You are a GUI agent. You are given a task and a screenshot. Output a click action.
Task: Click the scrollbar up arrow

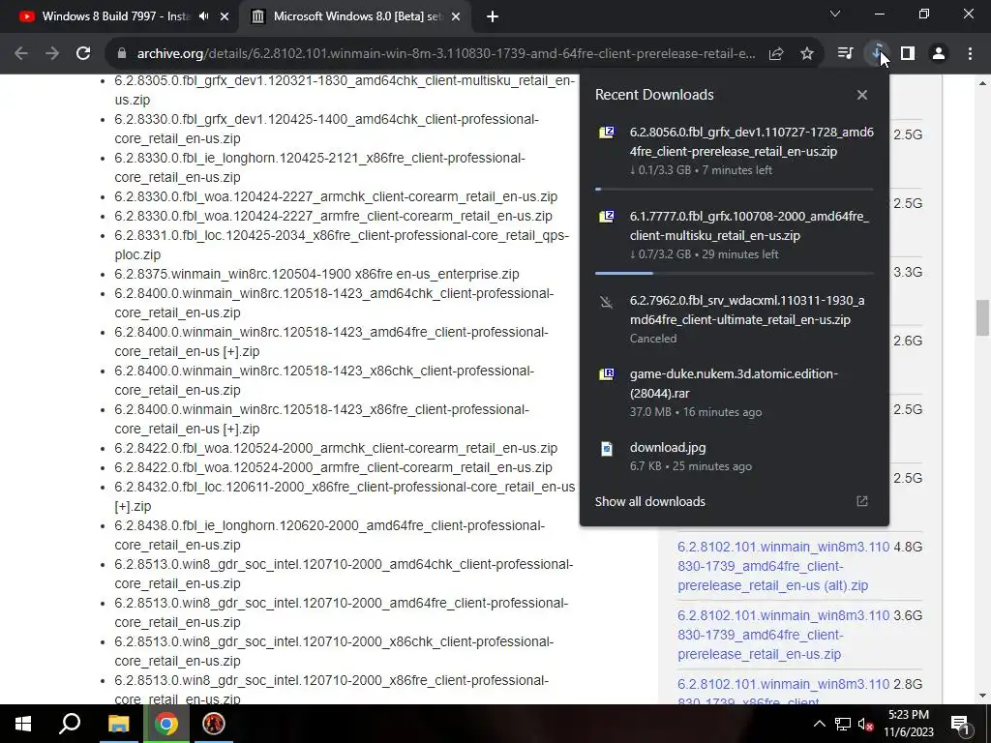coord(982,83)
